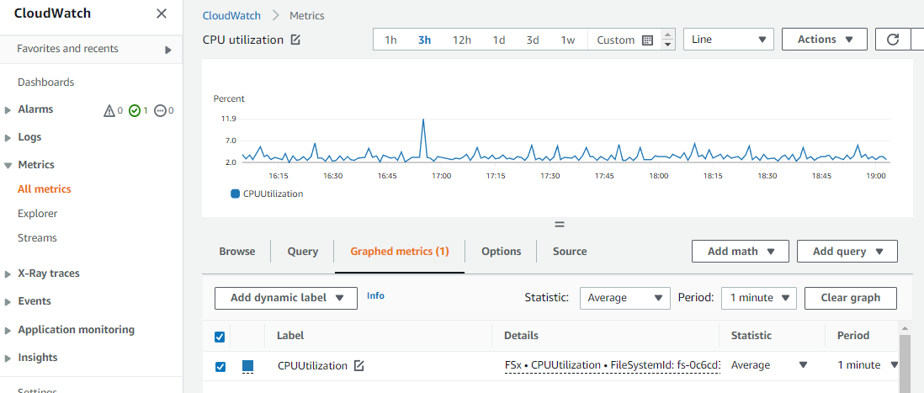Click the in-alarm triangle icon under Alarms
This screenshot has height=393, width=924.
point(109,110)
